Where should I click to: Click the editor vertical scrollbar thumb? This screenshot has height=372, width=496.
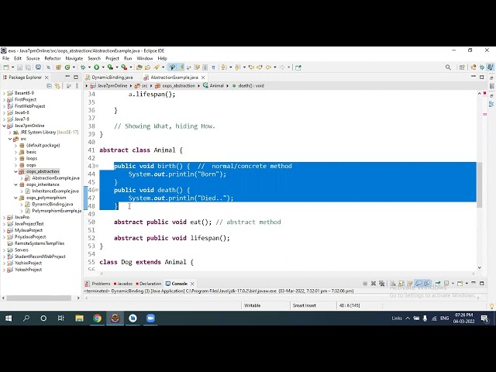[x=479, y=184]
